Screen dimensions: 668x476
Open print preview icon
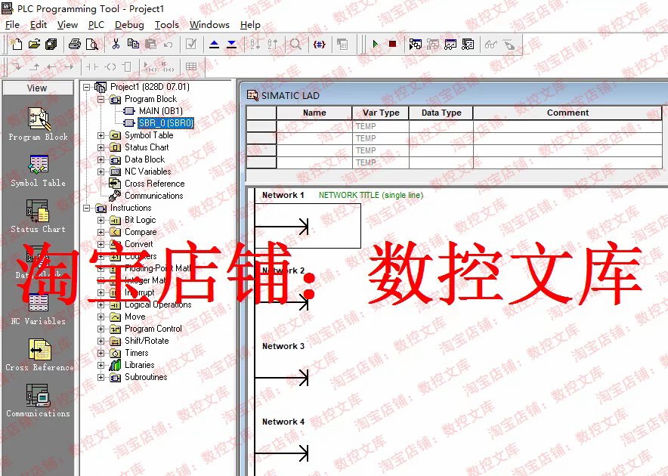tap(92, 44)
